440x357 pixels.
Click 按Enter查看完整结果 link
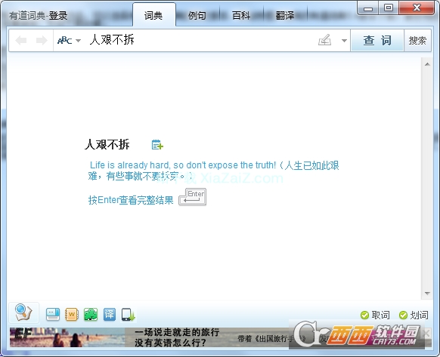pos(131,200)
